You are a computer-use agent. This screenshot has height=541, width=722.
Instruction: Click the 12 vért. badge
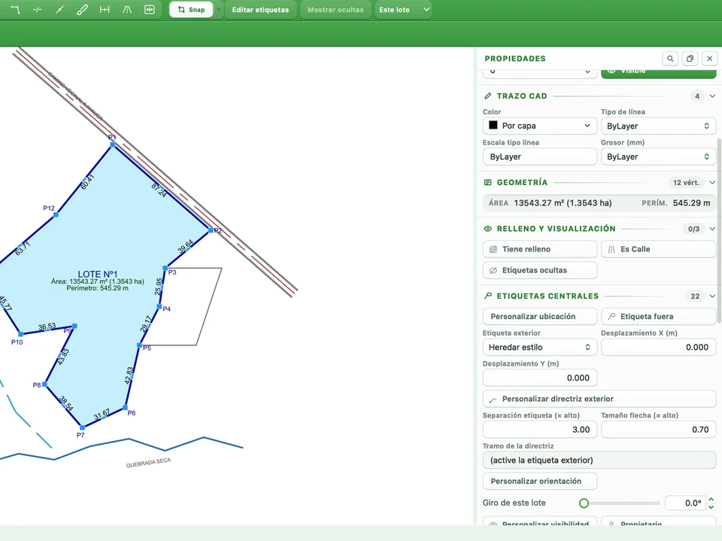686,183
